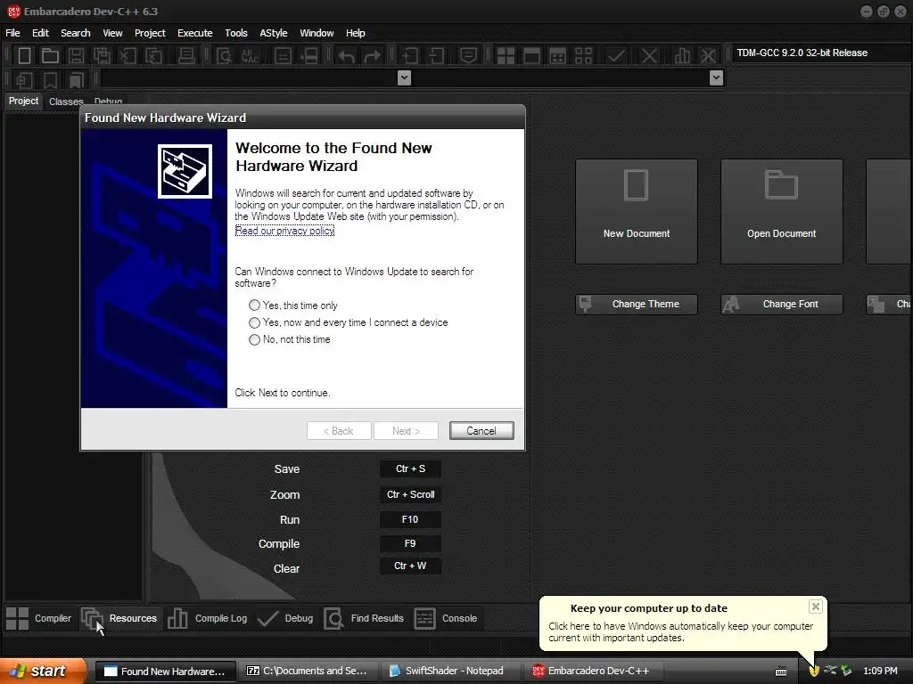Click the Unindent toolbar icon
Image resolution: width=913 pixels, height=684 pixels.
click(436, 56)
